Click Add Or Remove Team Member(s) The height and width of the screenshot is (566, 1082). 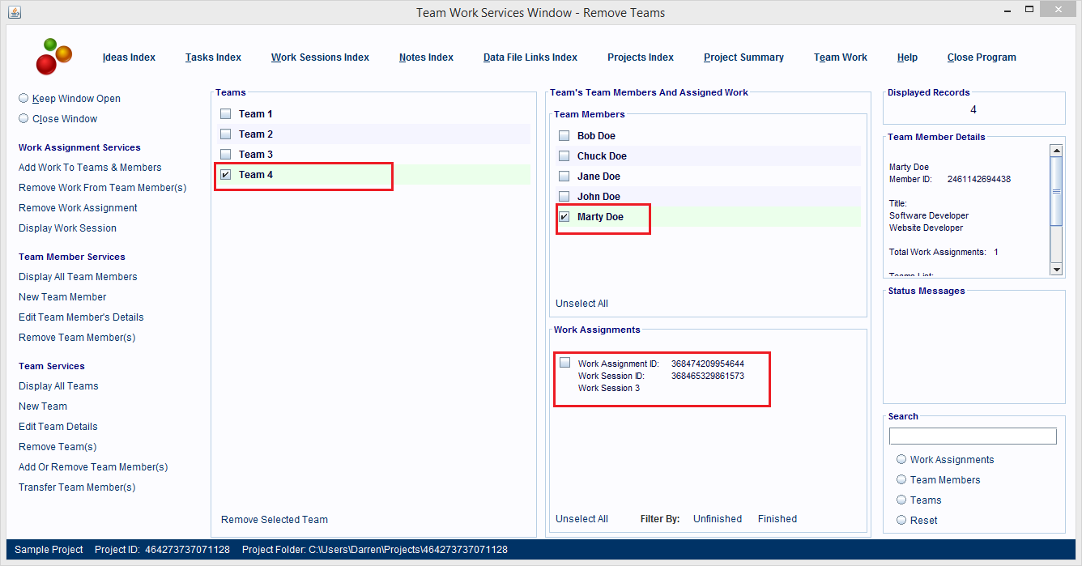tap(93, 467)
